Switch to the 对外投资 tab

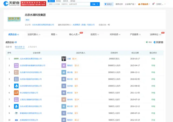coord(115,34)
